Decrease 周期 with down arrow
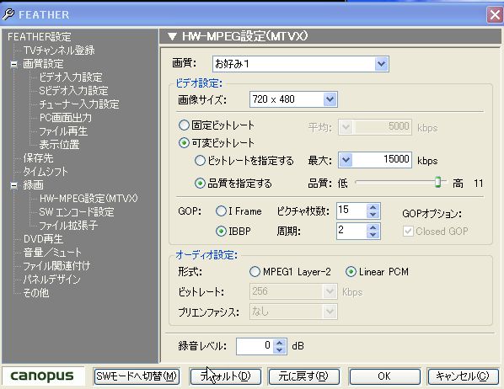Viewport: 504px width, 389px height. [x=373, y=235]
